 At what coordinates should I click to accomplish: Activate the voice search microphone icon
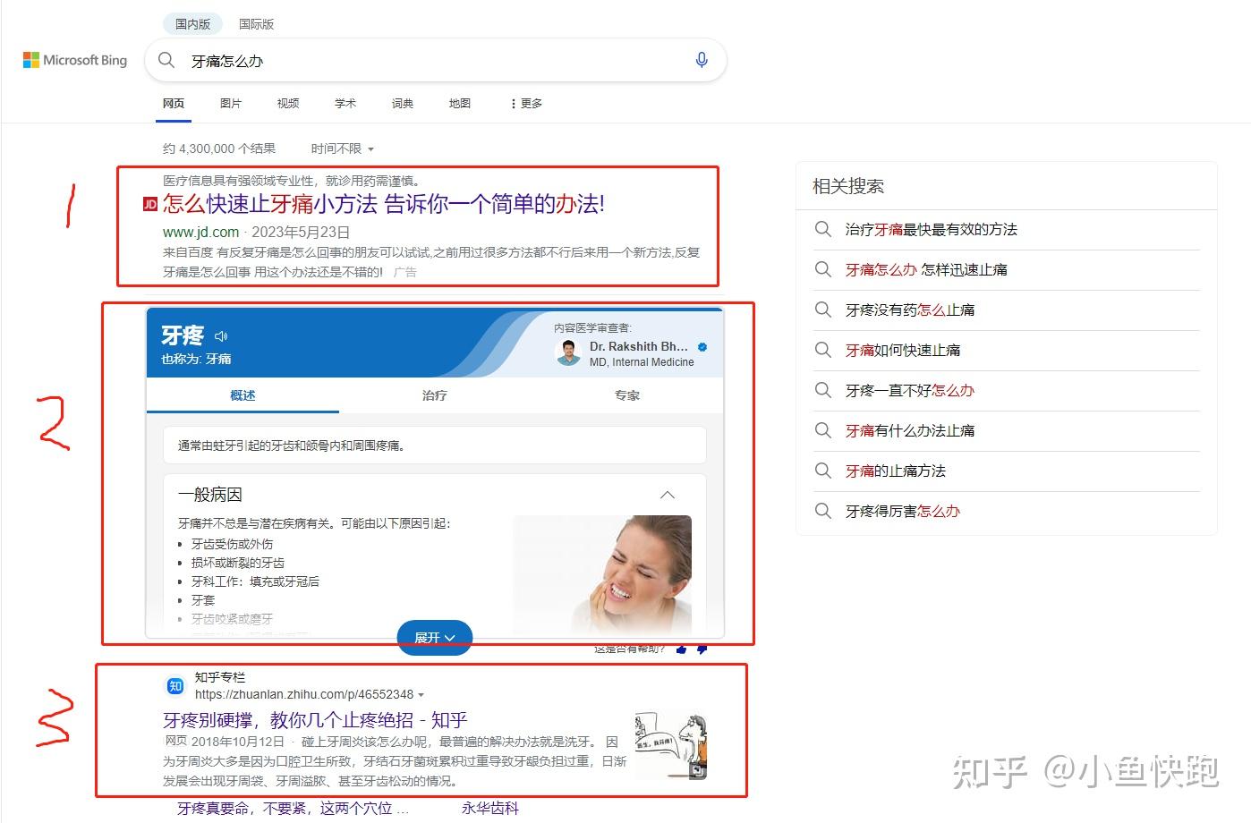702,60
